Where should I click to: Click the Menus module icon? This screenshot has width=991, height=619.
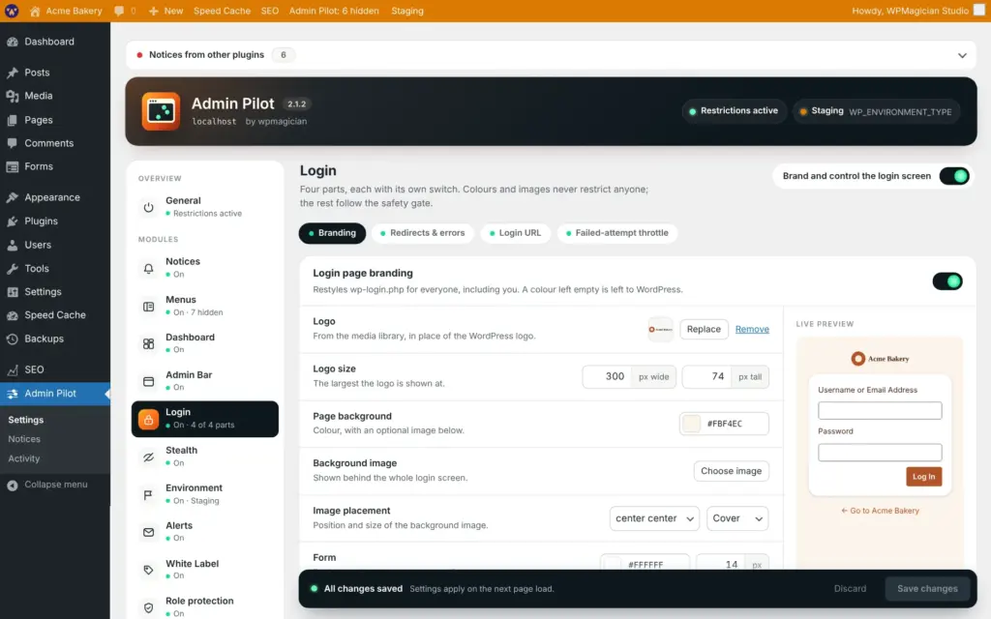(x=148, y=307)
